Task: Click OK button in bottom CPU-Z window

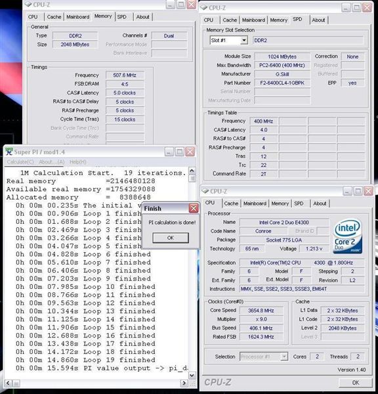Action: (356, 383)
